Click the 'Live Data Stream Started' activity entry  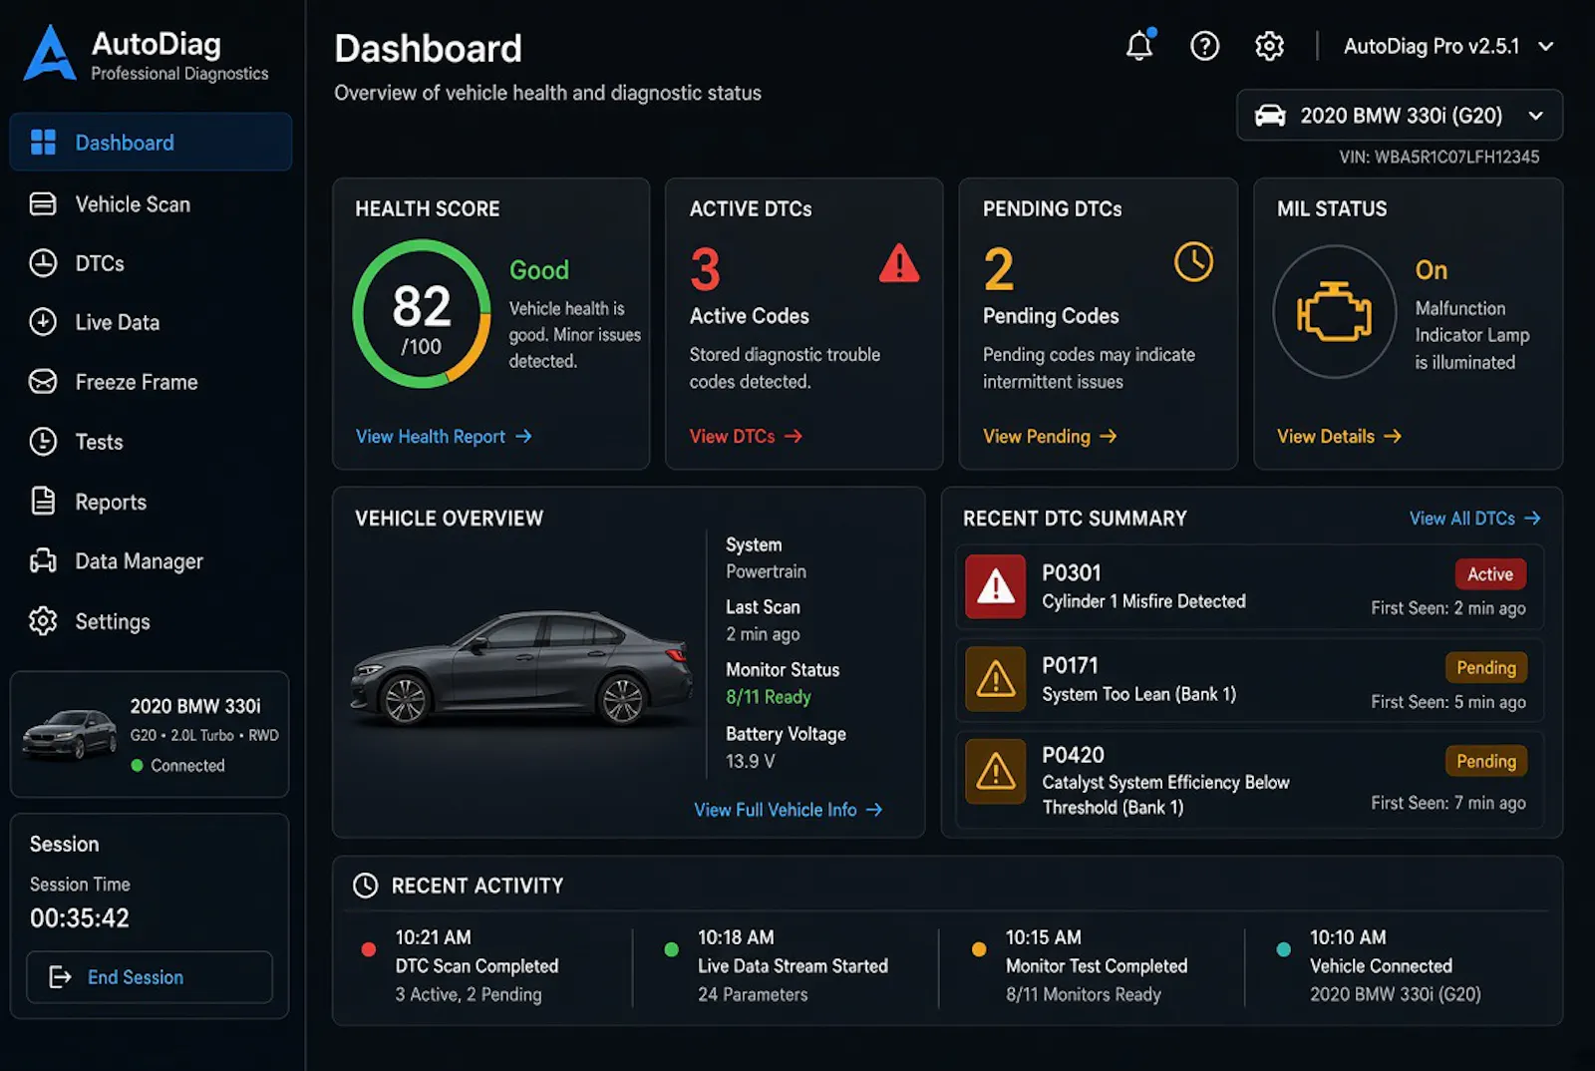point(793,965)
